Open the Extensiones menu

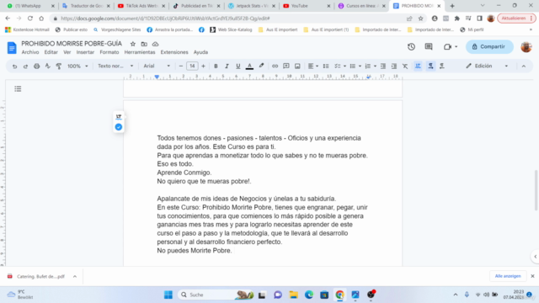(x=174, y=52)
